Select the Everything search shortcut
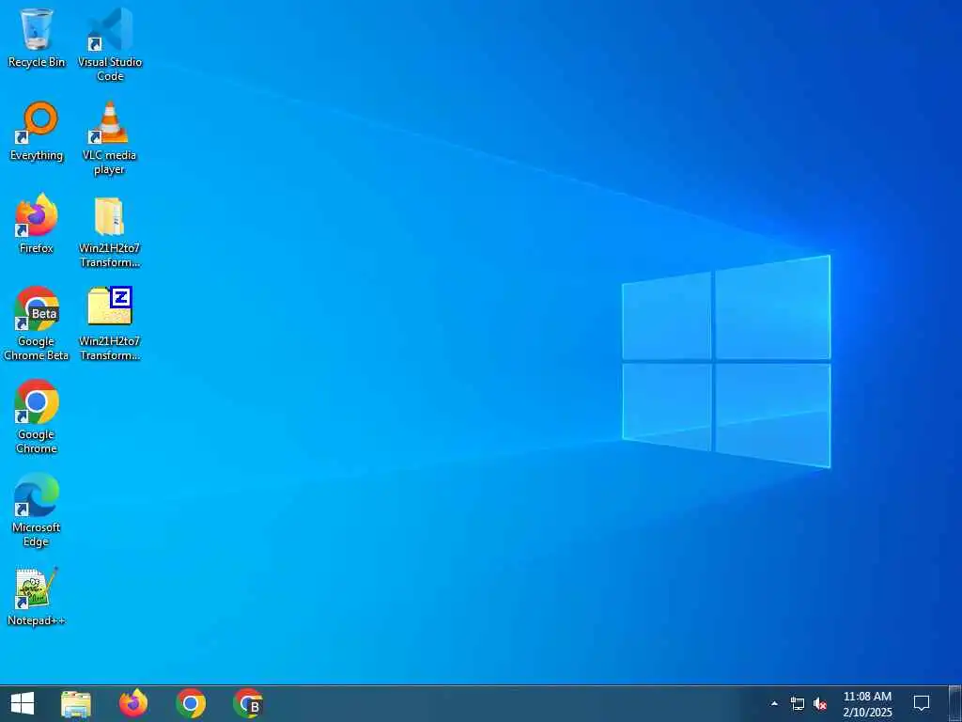The height and width of the screenshot is (722, 962). click(x=37, y=130)
